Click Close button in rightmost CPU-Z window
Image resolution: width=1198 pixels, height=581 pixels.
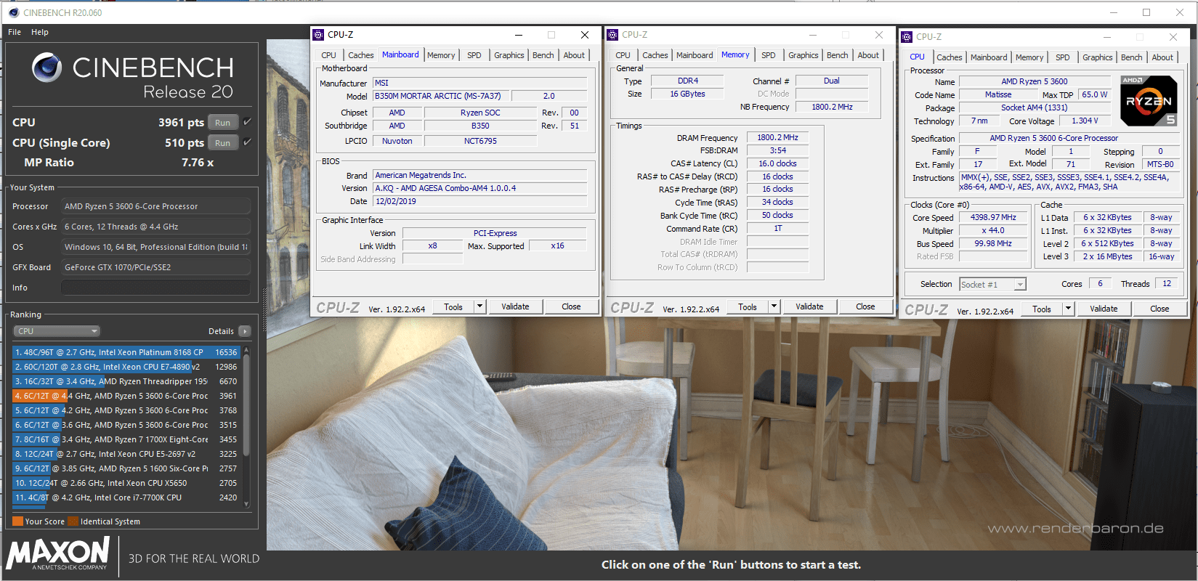(1159, 309)
